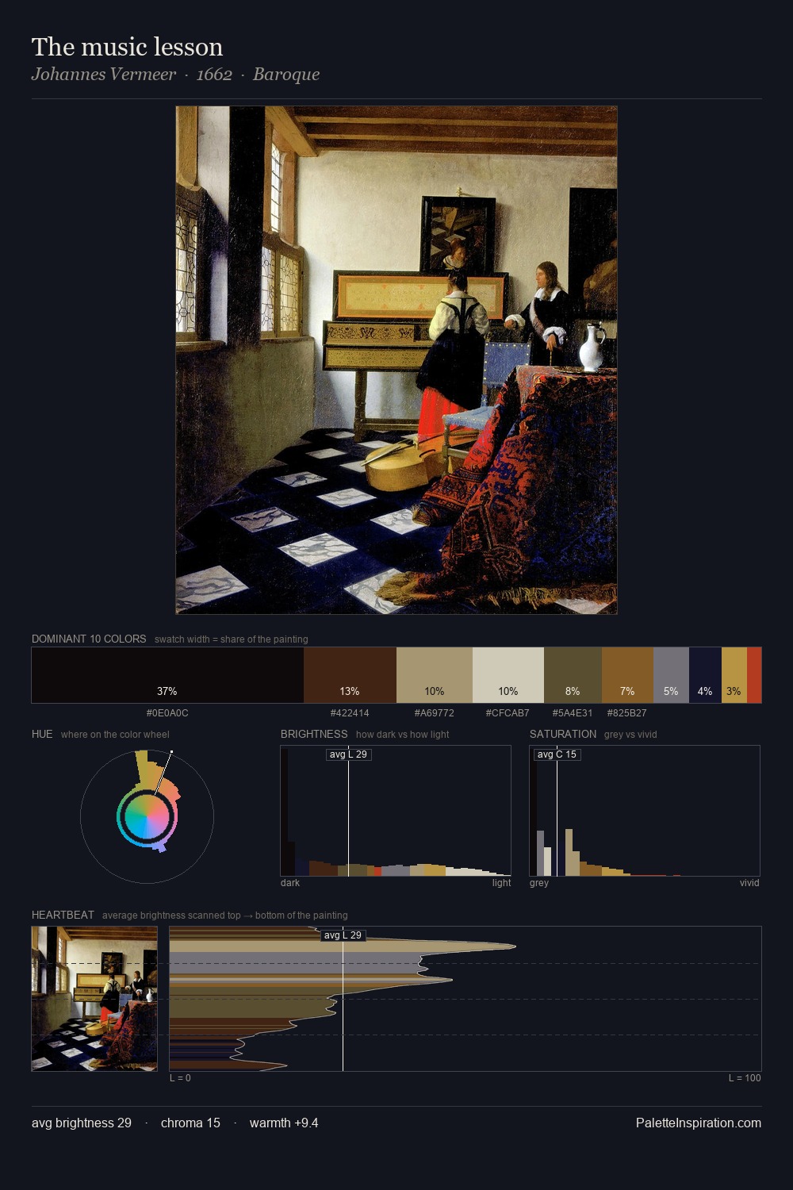Click the hex label "#CFCAB7"
793x1190 pixels.
(508, 713)
